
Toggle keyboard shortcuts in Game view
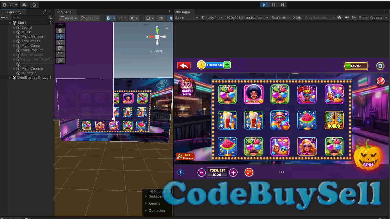tap(354, 18)
